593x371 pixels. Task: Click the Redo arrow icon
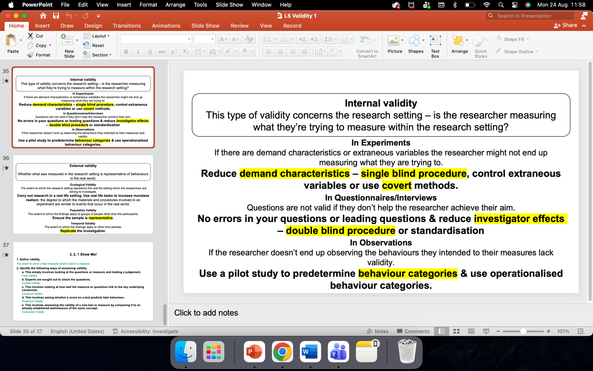point(85,16)
